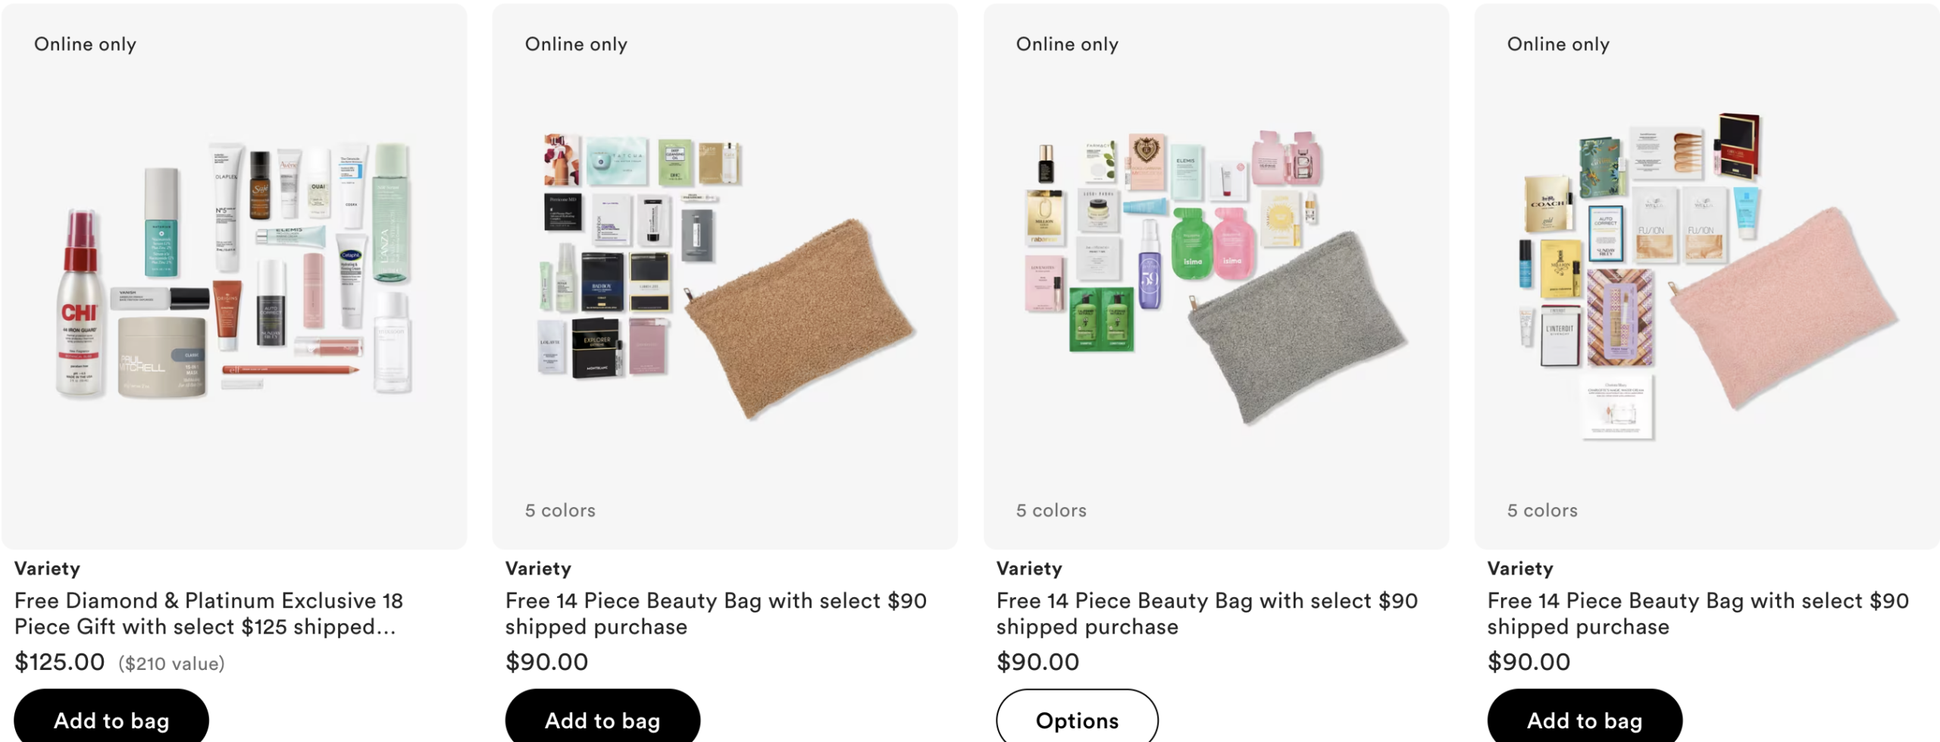Click the Online only label on the CHI gift card

point(85,44)
